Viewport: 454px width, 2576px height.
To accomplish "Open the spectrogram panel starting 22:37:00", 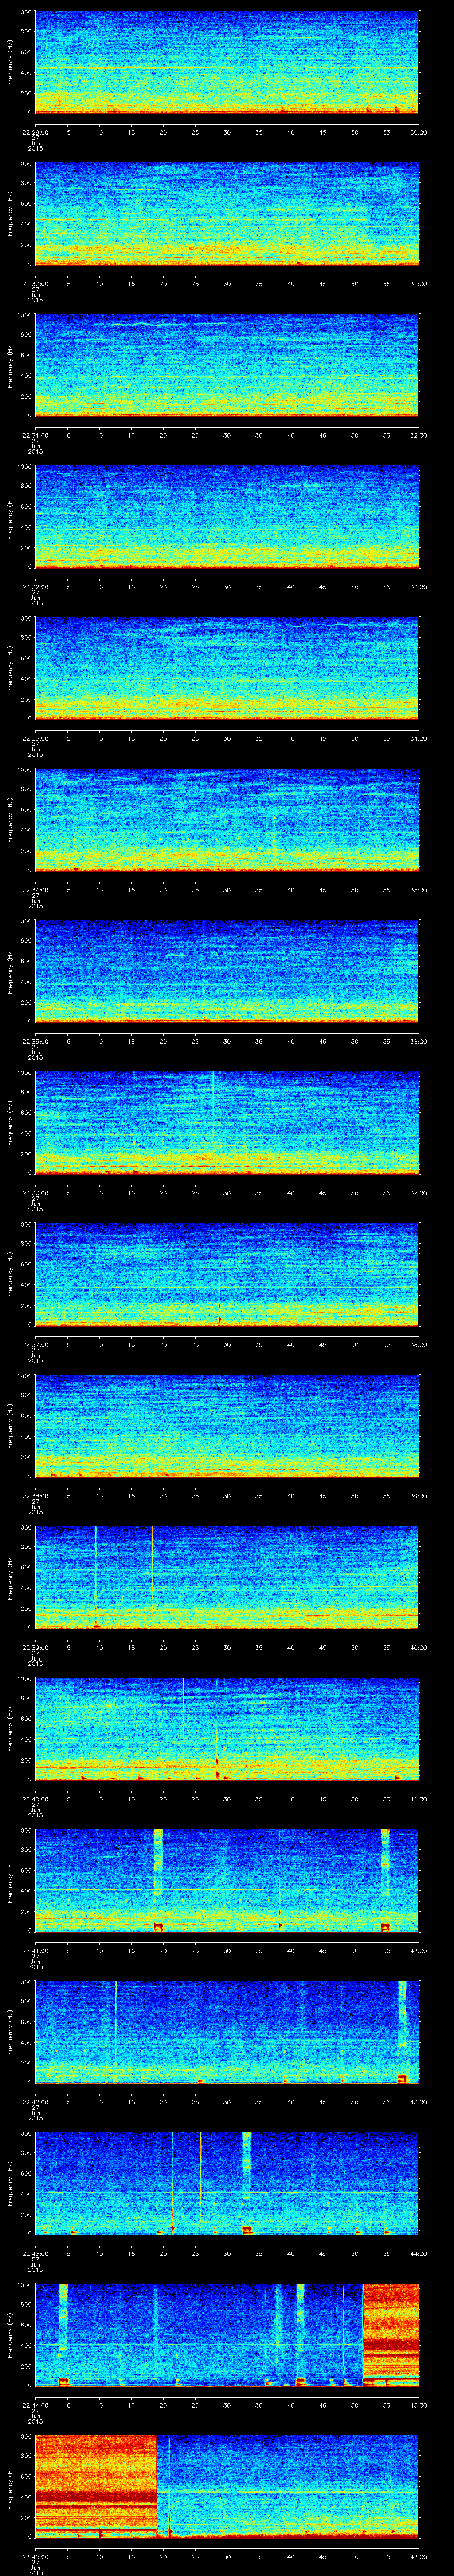I will (227, 1274).
